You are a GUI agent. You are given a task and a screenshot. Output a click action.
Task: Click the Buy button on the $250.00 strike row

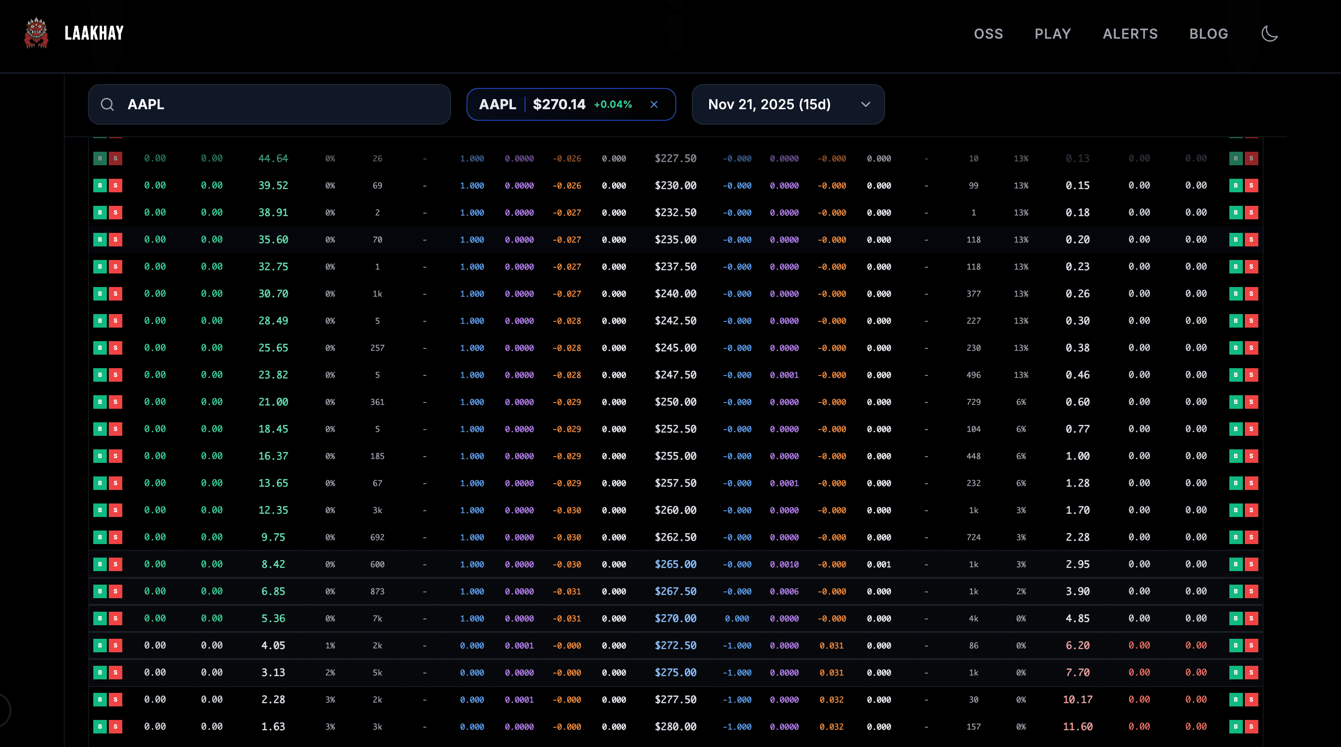(x=100, y=402)
